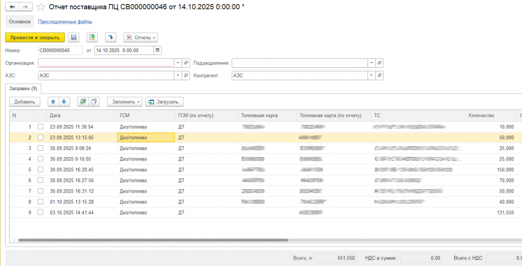Expand the Подразделение dropdown list

pos(371,63)
